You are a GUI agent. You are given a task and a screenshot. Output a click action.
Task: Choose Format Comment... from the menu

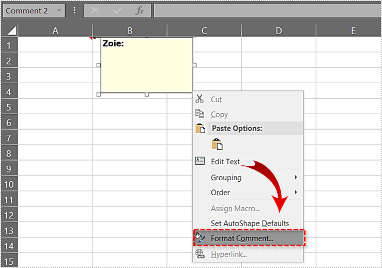click(x=242, y=238)
